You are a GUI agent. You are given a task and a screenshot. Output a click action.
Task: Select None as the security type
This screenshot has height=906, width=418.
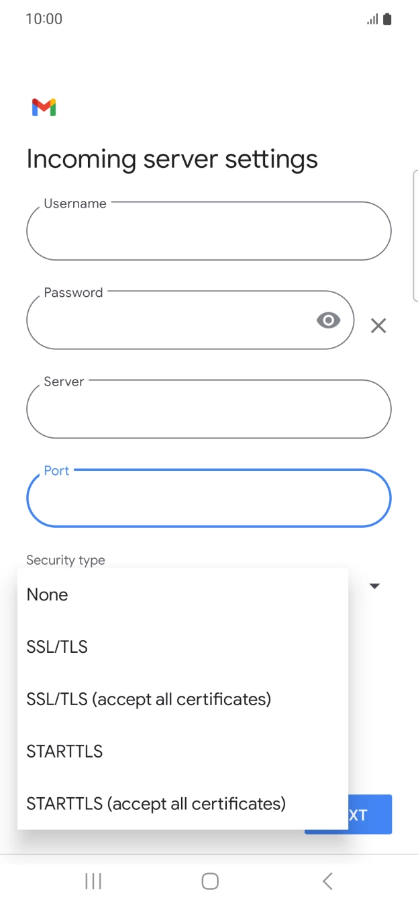click(47, 594)
